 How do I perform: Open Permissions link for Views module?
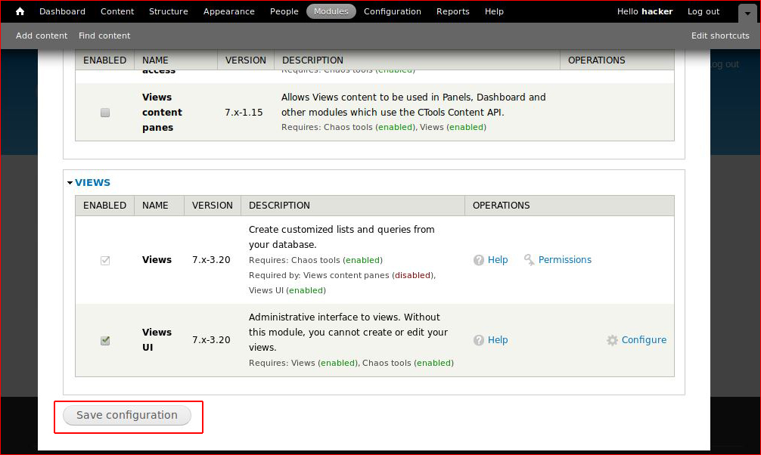pos(565,260)
